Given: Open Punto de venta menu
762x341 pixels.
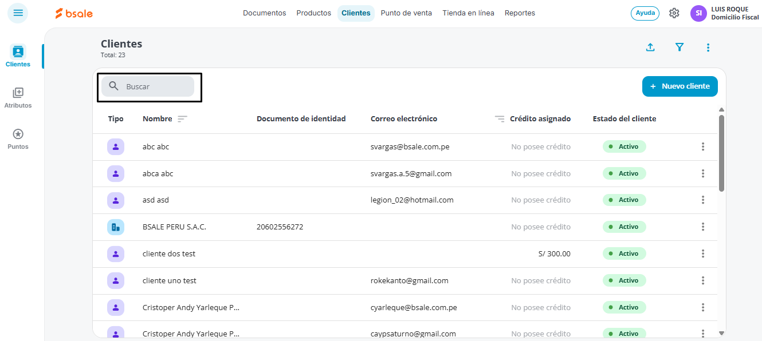Looking at the screenshot, I should coord(406,13).
